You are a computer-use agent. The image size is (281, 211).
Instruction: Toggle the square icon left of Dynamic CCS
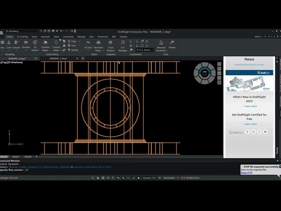coord(139,178)
